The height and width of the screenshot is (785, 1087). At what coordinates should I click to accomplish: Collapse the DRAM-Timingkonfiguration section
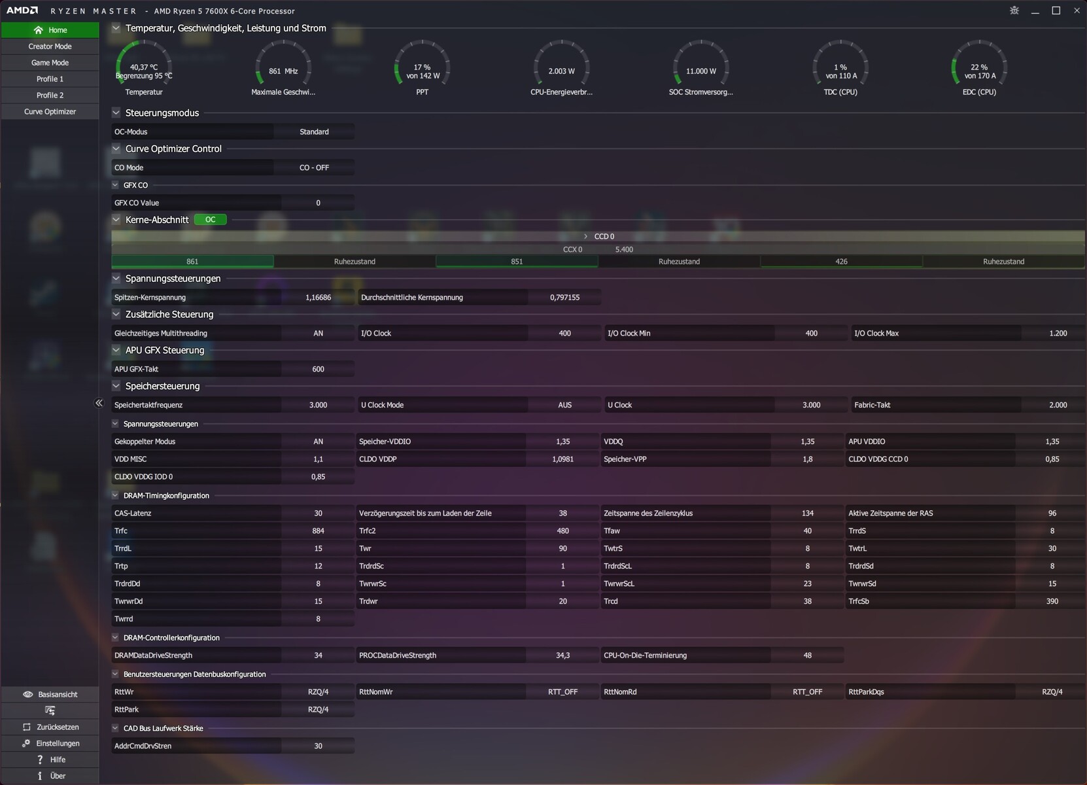[x=116, y=495]
